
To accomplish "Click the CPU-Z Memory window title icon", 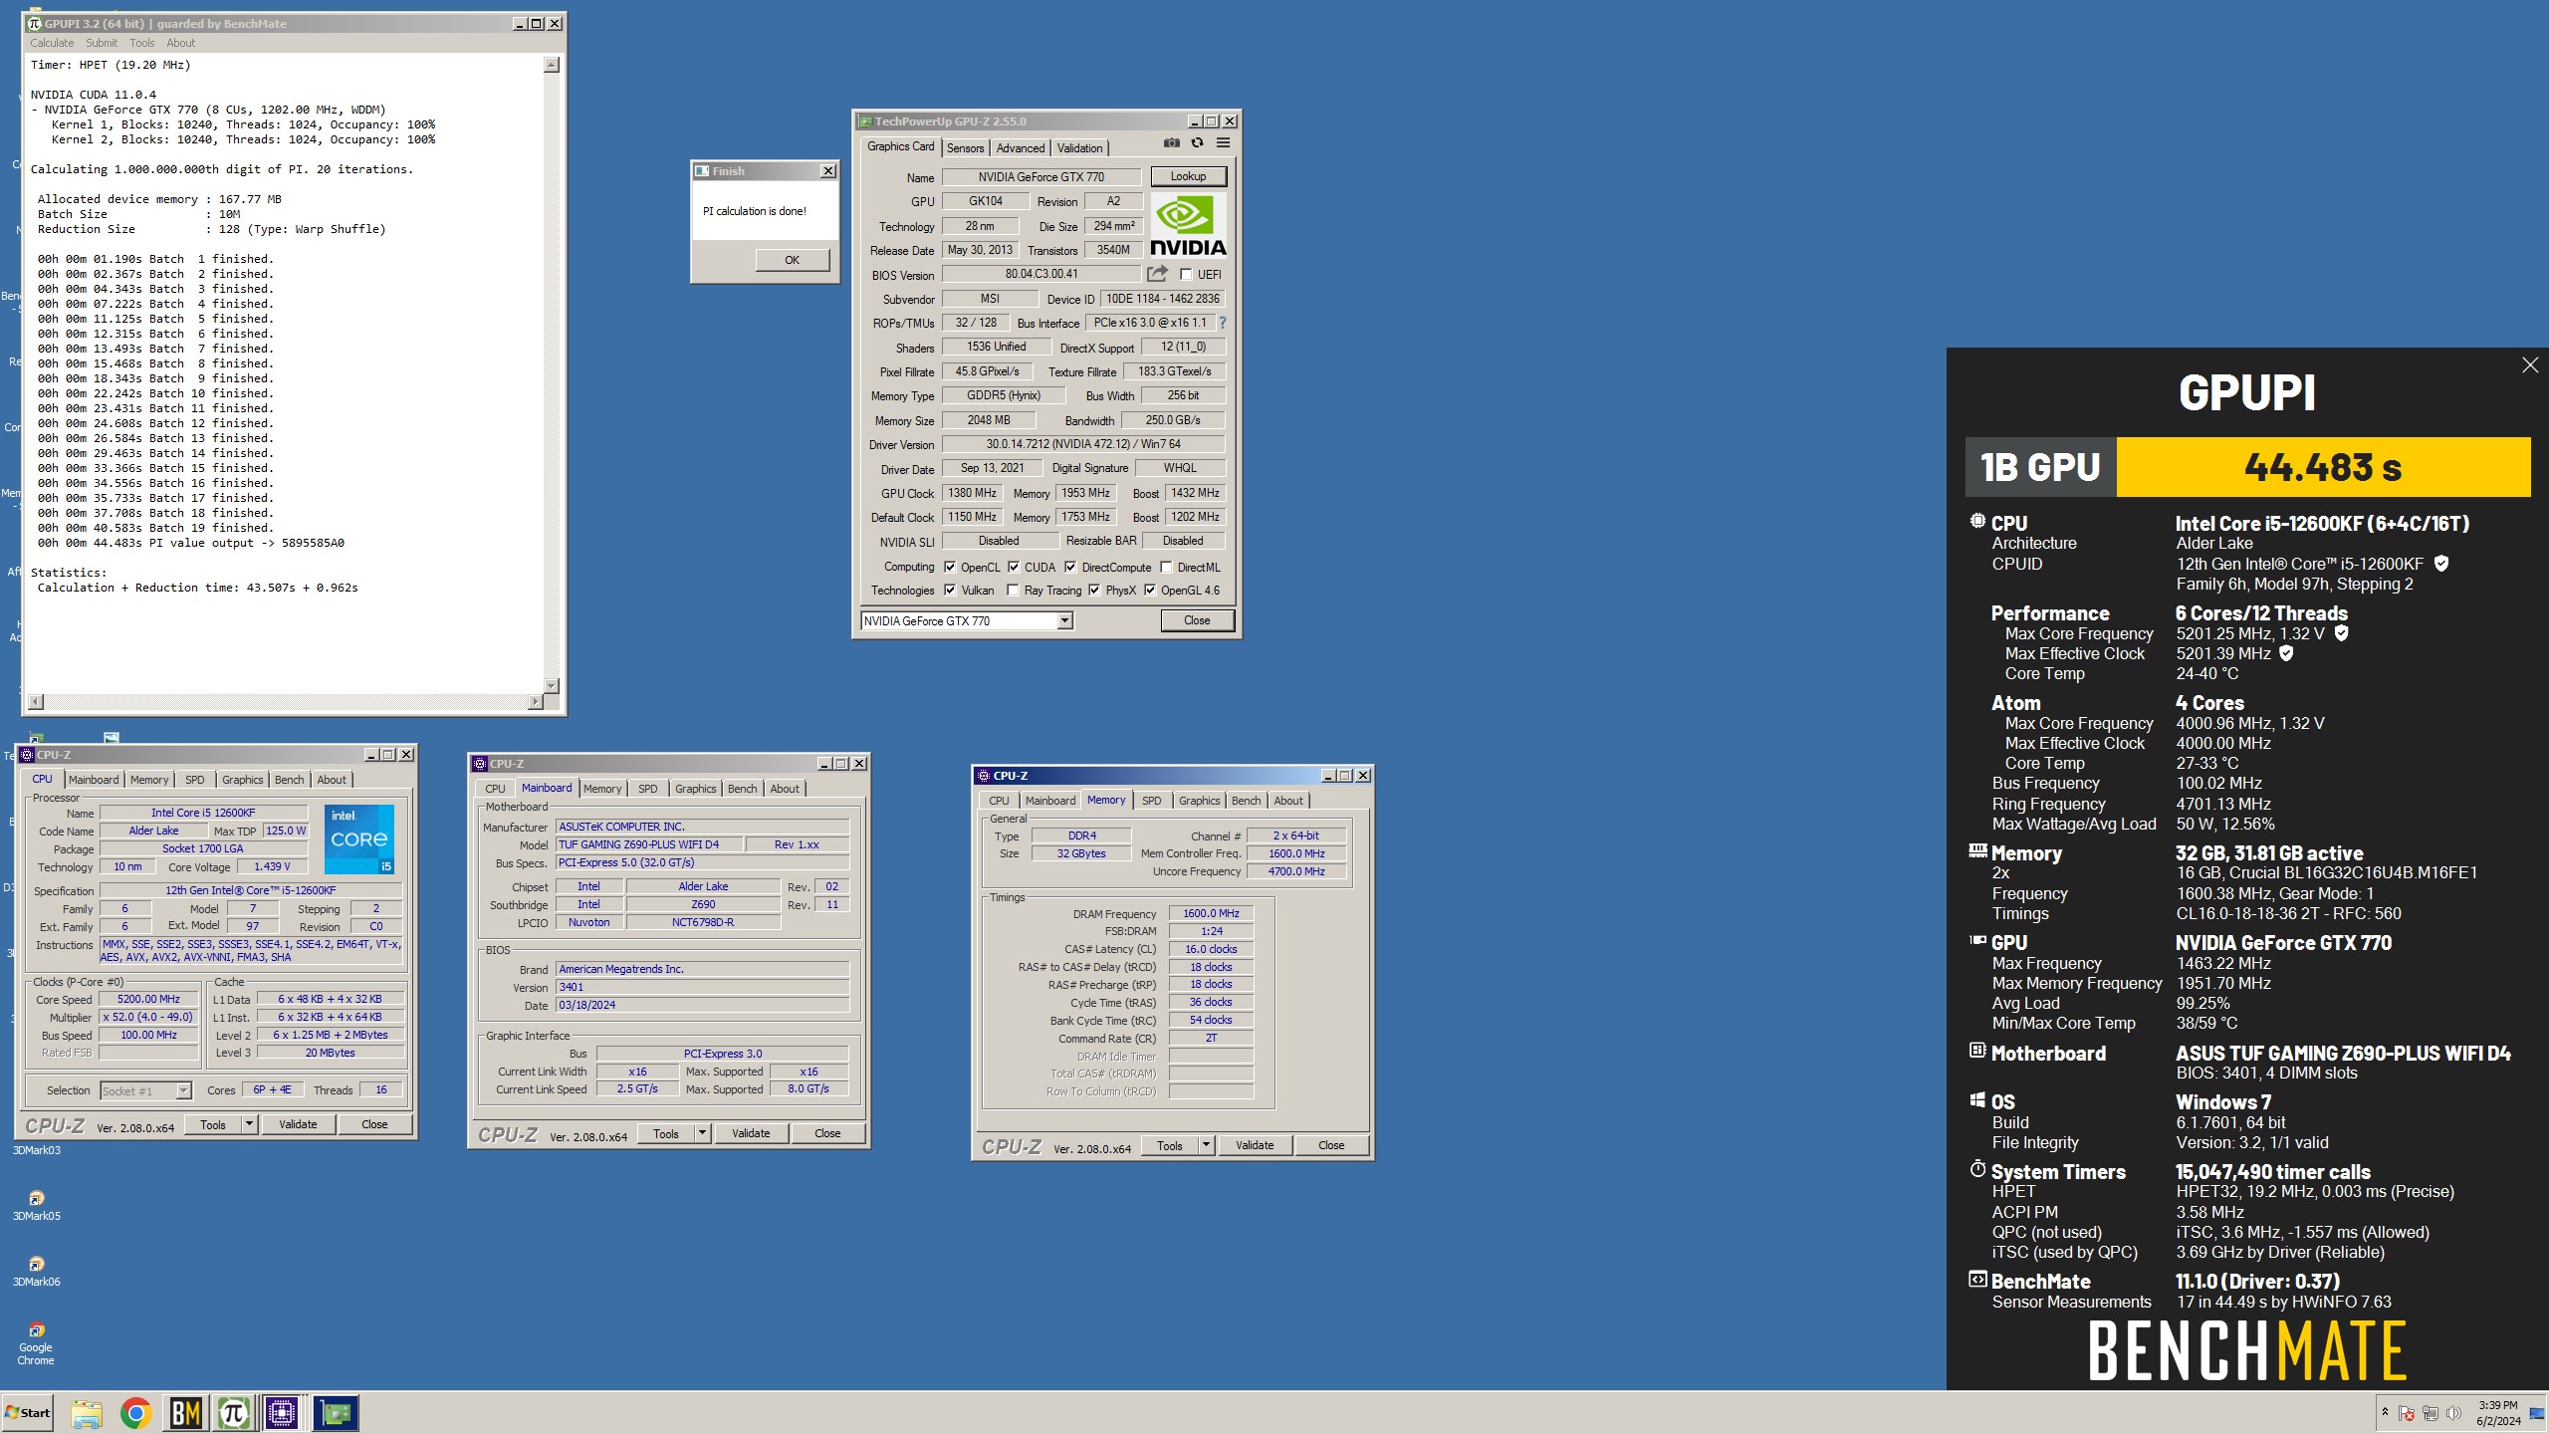I will [x=984, y=776].
